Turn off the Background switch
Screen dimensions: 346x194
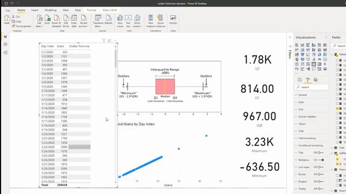point(321,160)
